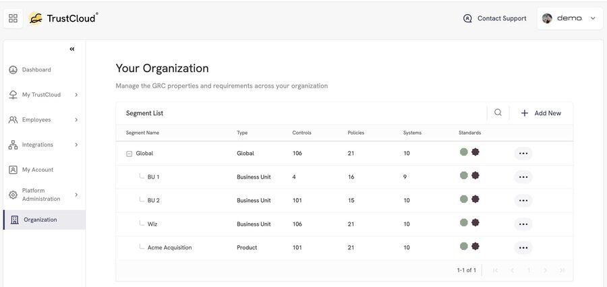
Task: Expand the Platform Administration submenu
Action: click(x=76, y=195)
